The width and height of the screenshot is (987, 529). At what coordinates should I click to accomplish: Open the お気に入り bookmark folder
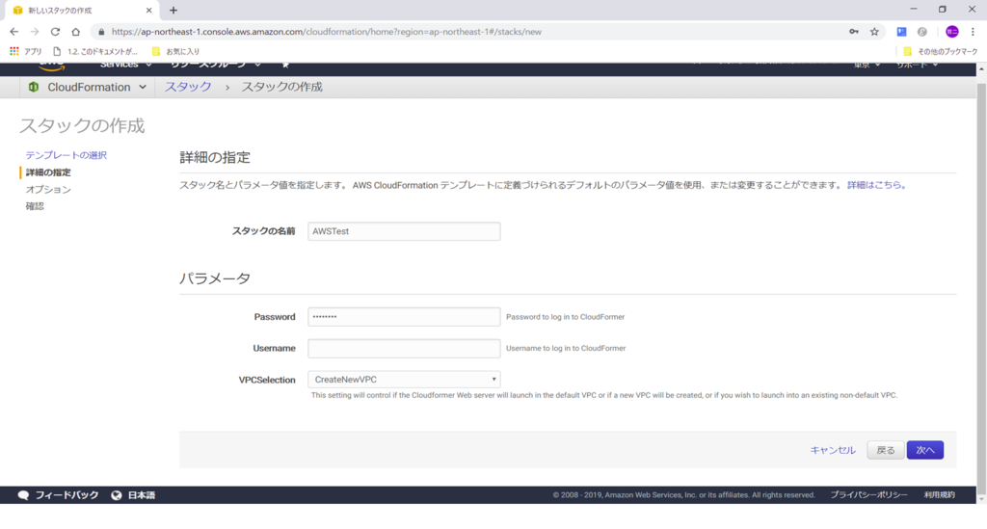(x=175, y=51)
